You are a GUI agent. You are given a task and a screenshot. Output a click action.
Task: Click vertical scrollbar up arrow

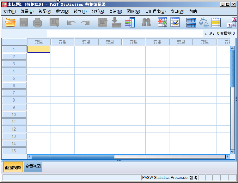(232, 48)
